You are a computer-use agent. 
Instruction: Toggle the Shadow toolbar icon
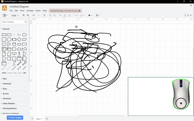tap(69, 15)
